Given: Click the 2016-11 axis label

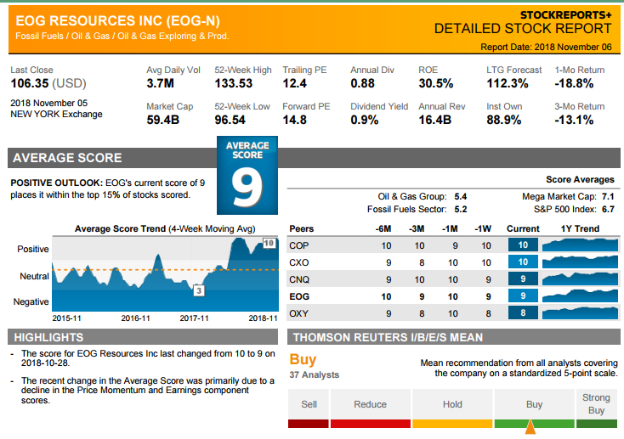Looking at the screenshot, I should pos(135,318).
